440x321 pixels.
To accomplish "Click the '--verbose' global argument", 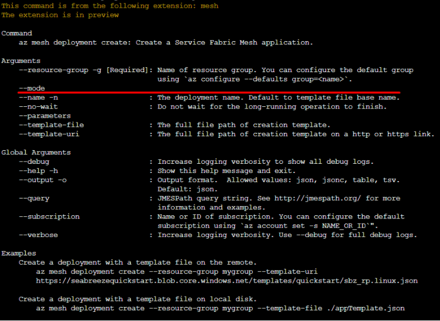I will (x=38, y=235).
